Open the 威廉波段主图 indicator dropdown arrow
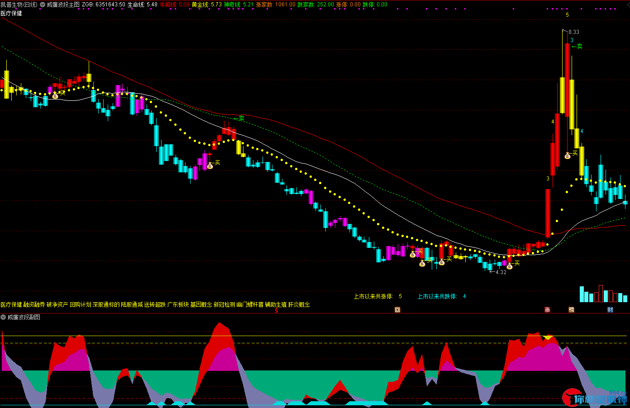The height and width of the screenshot is (408, 630). click(x=43, y=5)
